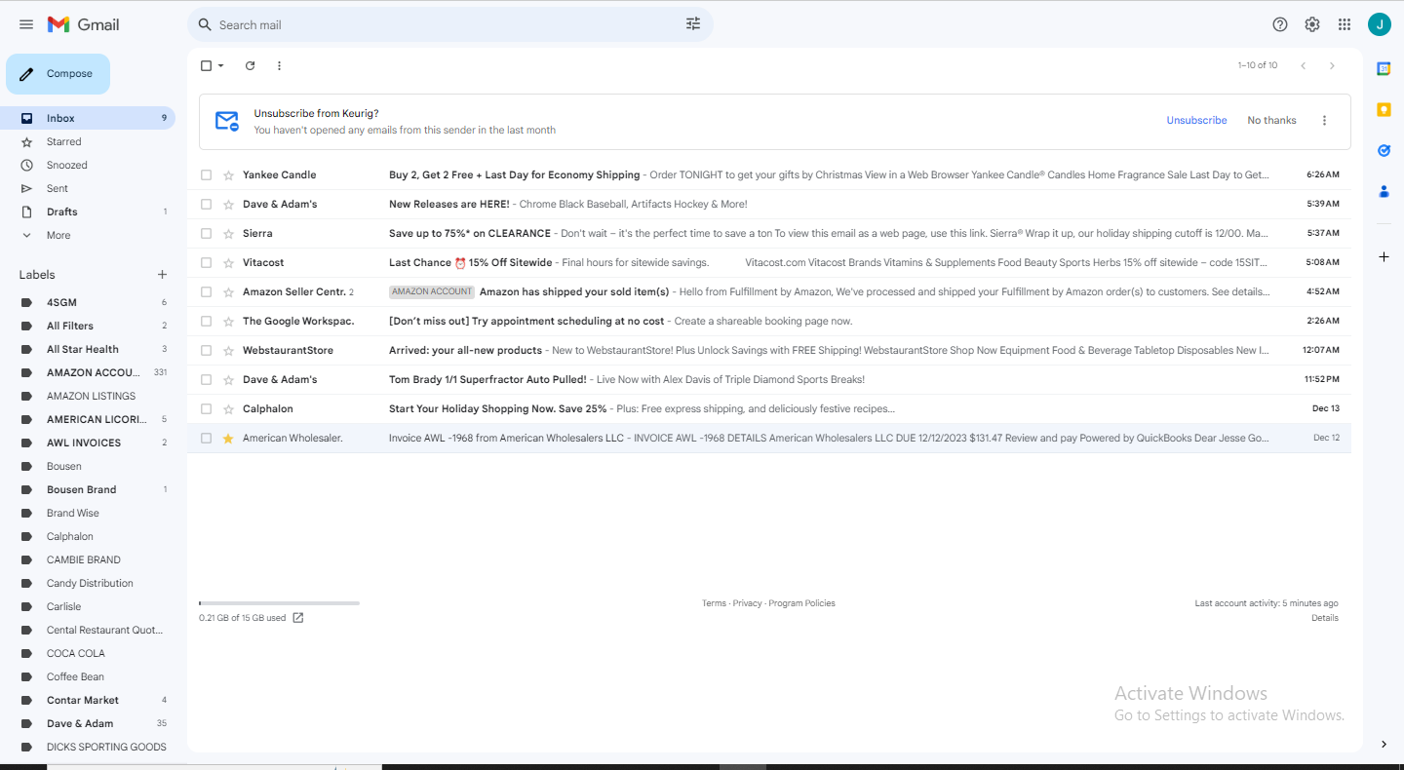Screen dimensions: 1404x770
Task: Star the WebstaurantStore email
Action: pos(228,351)
